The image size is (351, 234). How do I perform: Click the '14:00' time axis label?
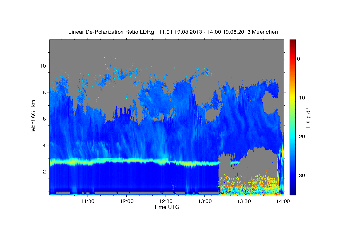tap(283, 201)
